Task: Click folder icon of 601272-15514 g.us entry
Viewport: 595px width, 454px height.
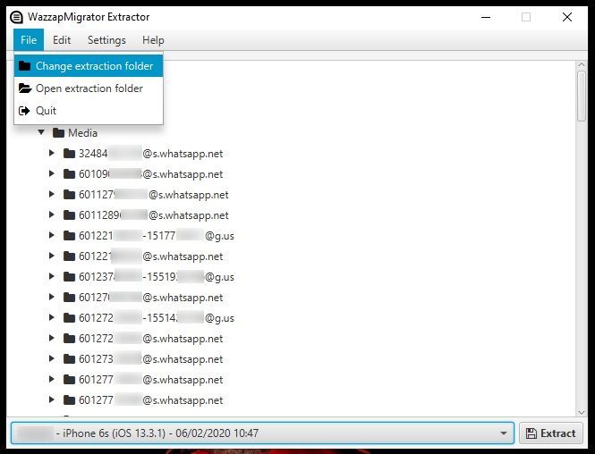Action: click(x=69, y=317)
